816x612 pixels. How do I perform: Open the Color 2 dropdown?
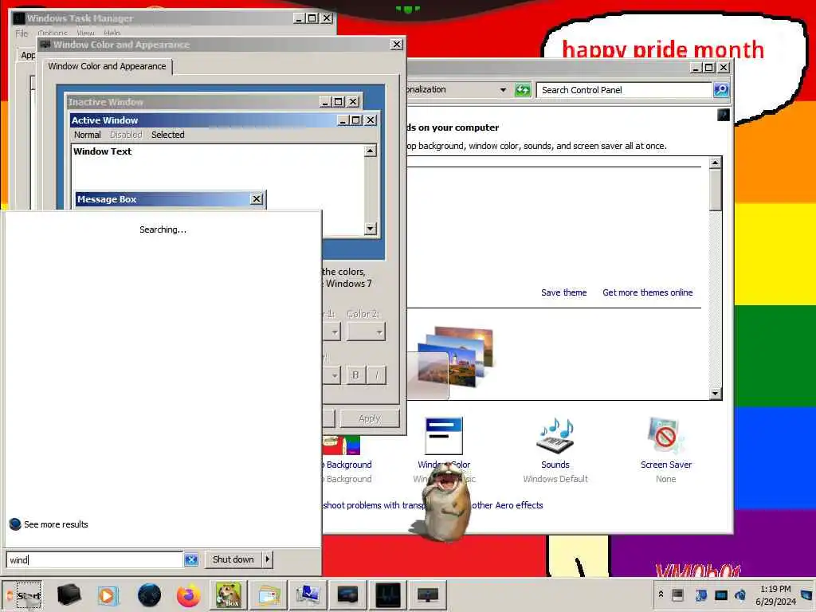(367, 331)
